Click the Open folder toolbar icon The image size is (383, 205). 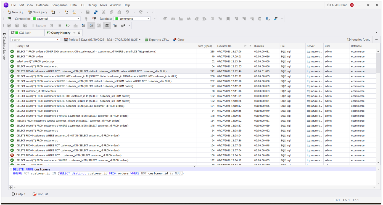[x=75, y=12]
